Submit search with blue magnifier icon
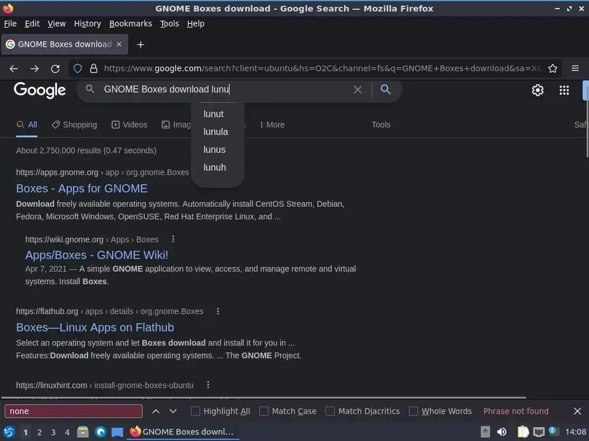The image size is (589, 441). 385,89
